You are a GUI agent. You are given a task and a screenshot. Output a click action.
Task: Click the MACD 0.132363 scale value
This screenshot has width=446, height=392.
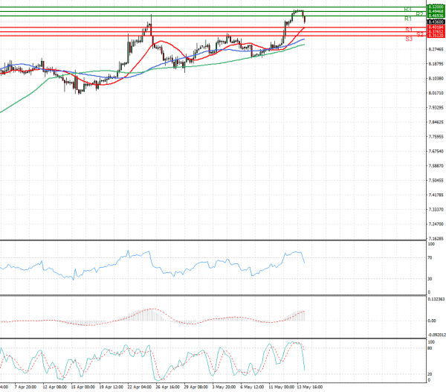click(435, 298)
